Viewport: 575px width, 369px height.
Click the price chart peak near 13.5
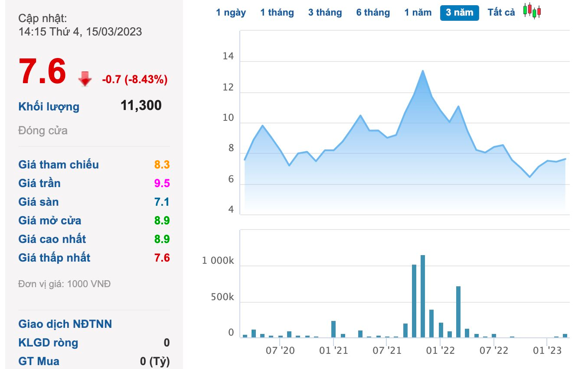[x=422, y=71]
